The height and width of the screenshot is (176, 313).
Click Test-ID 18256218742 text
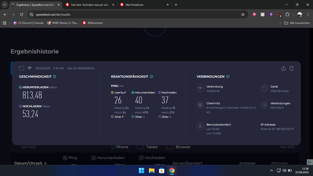81,68
